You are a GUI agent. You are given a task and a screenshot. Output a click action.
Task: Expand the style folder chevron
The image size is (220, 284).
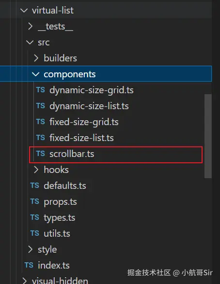pyautogui.click(x=31, y=249)
